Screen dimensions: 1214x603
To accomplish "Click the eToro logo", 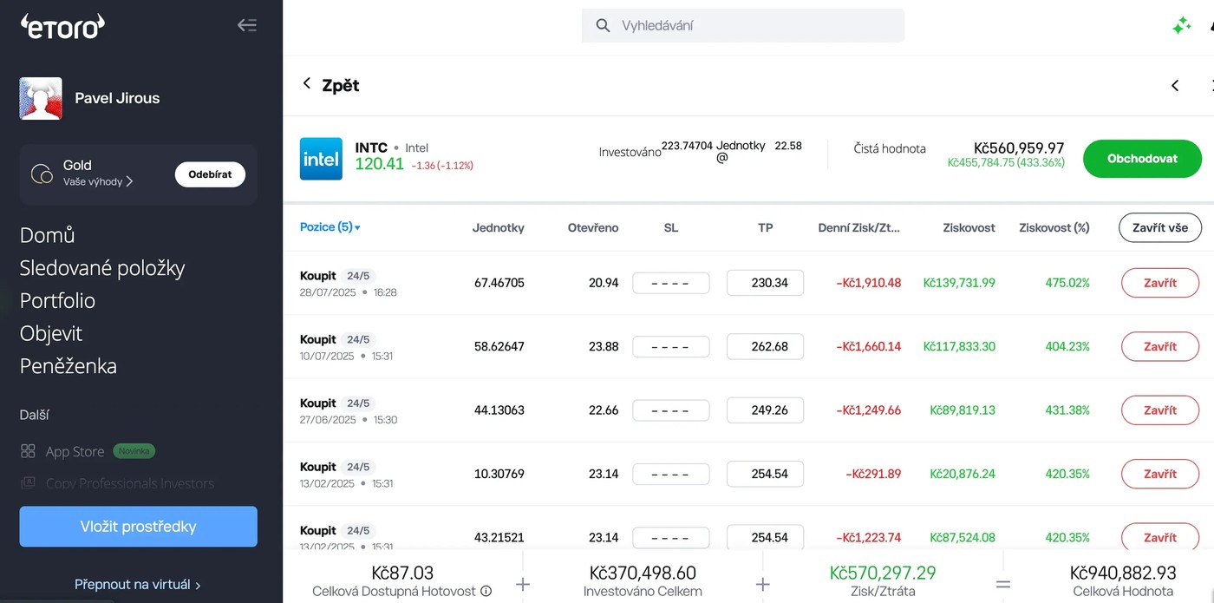I will (62, 26).
